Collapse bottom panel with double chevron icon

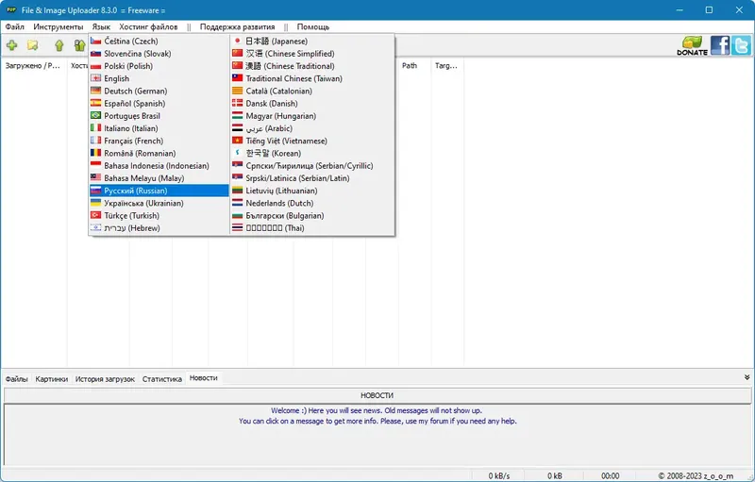[x=747, y=377]
